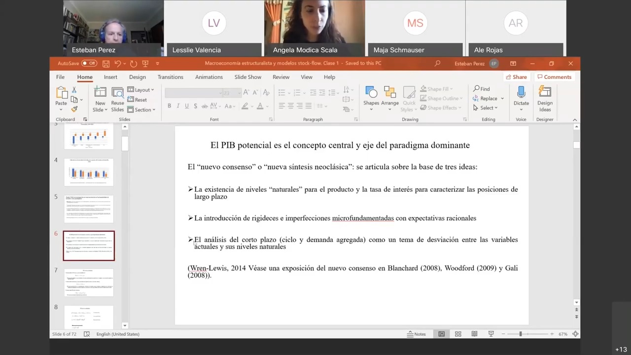Image resolution: width=631 pixels, height=355 pixels.
Task: Switch to Normal view button
Action: 441,334
